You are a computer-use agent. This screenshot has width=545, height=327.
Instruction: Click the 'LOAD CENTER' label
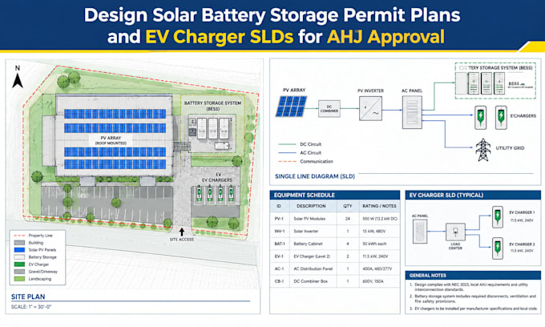(x=455, y=246)
